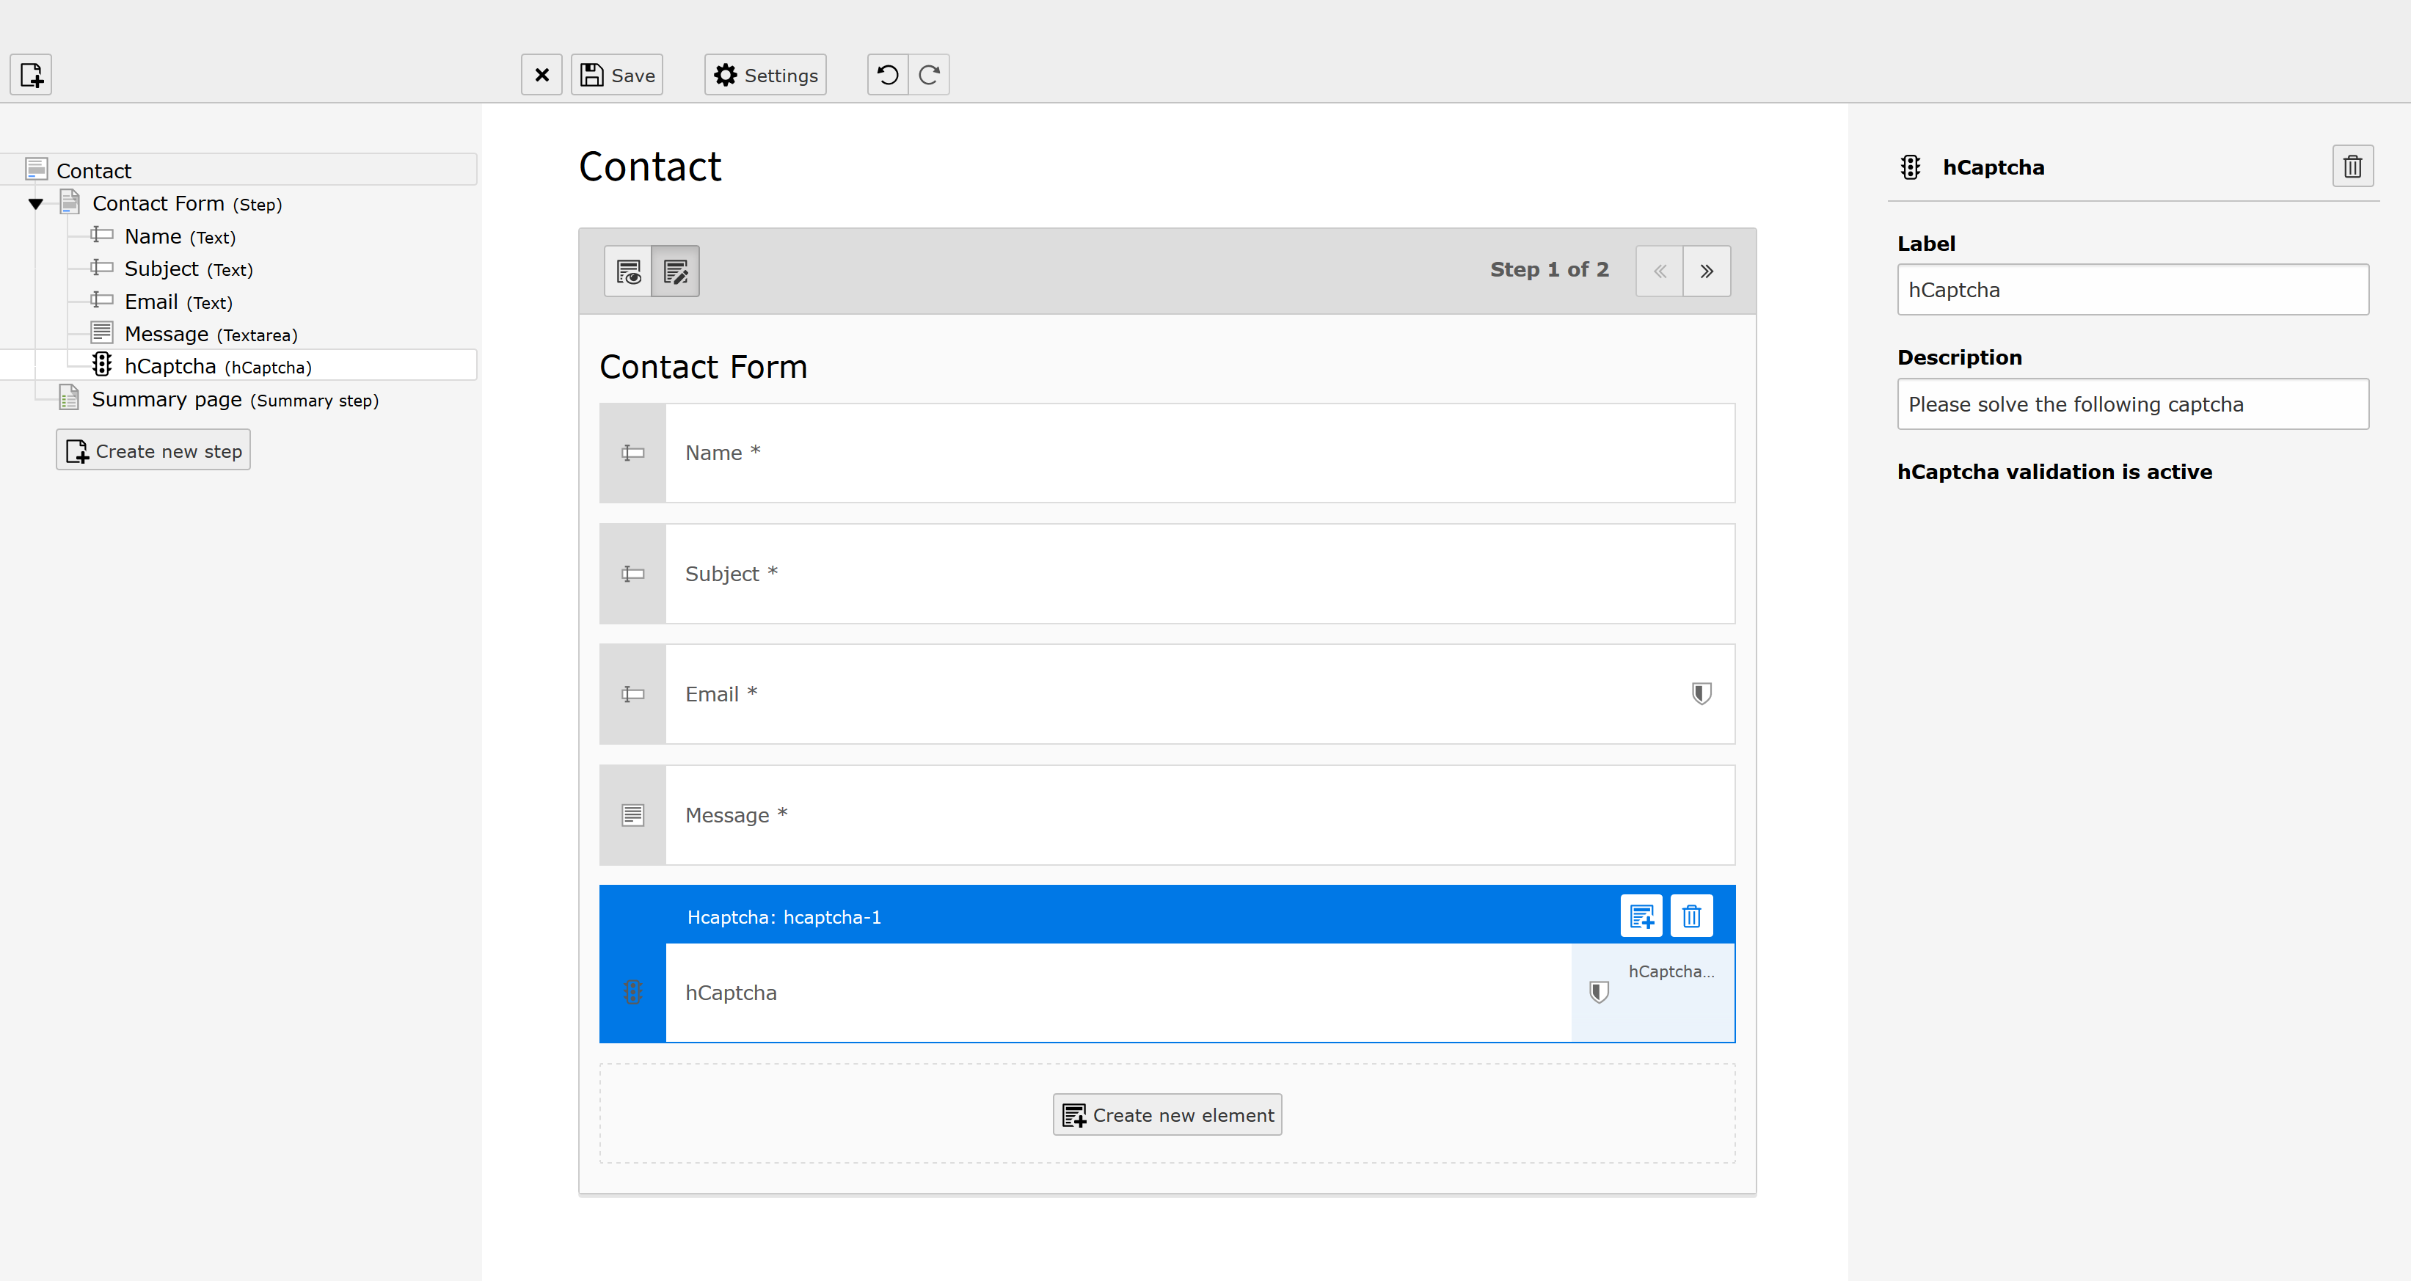Image resolution: width=2411 pixels, height=1281 pixels.
Task: Click the 'Hcaptcha: hcaptcha-1' toolbar label
Action: click(x=784, y=917)
